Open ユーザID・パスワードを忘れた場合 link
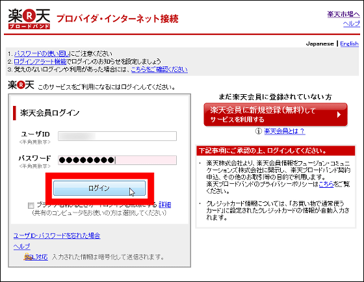The image size is (364, 282). (x=57, y=236)
